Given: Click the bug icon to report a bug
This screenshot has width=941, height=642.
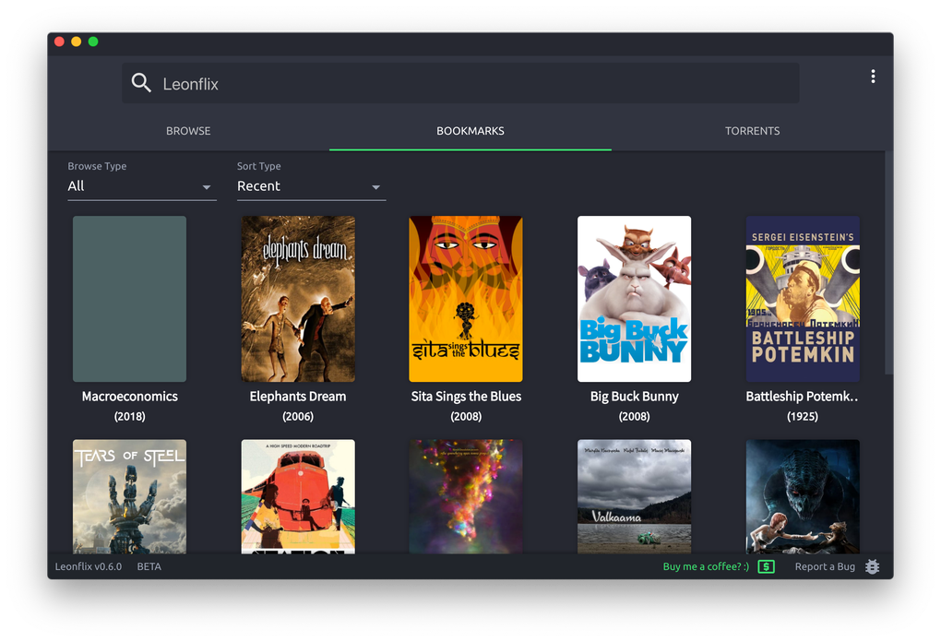Looking at the screenshot, I should pos(872,566).
